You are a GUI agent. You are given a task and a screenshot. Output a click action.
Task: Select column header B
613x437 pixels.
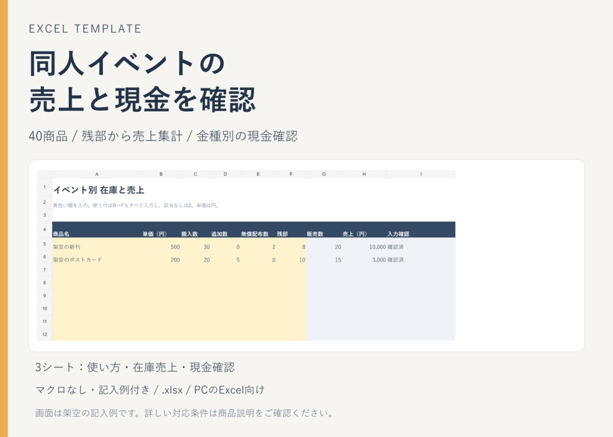coord(161,174)
